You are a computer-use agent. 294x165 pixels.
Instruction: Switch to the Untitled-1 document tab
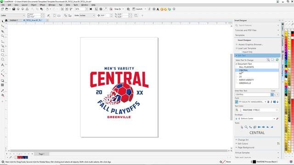pyautogui.click(x=14, y=20)
